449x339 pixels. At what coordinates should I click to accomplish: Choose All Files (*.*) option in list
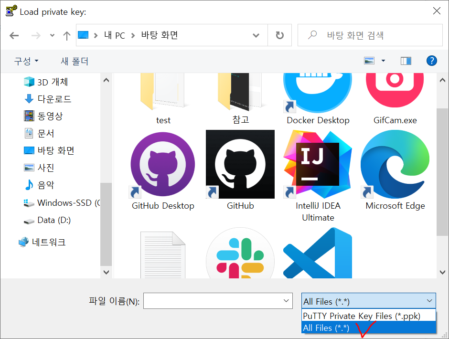(369, 328)
